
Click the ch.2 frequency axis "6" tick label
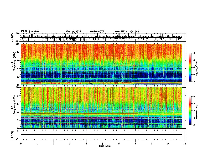pos(18,104)
